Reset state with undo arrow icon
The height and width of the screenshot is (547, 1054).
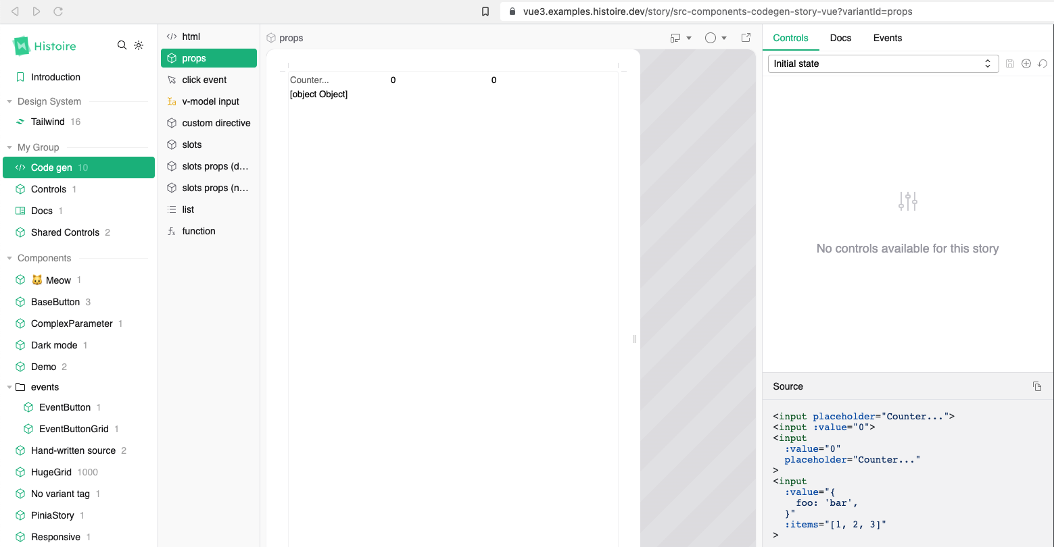[x=1043, y=63]
